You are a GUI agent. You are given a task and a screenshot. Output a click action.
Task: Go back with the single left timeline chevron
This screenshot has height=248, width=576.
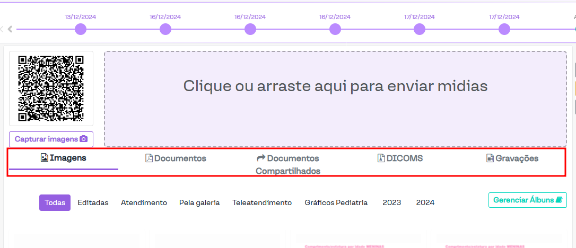[x=10, y=29]
